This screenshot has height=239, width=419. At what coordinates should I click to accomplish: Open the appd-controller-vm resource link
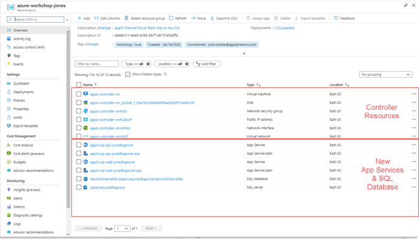coord(105,94)
